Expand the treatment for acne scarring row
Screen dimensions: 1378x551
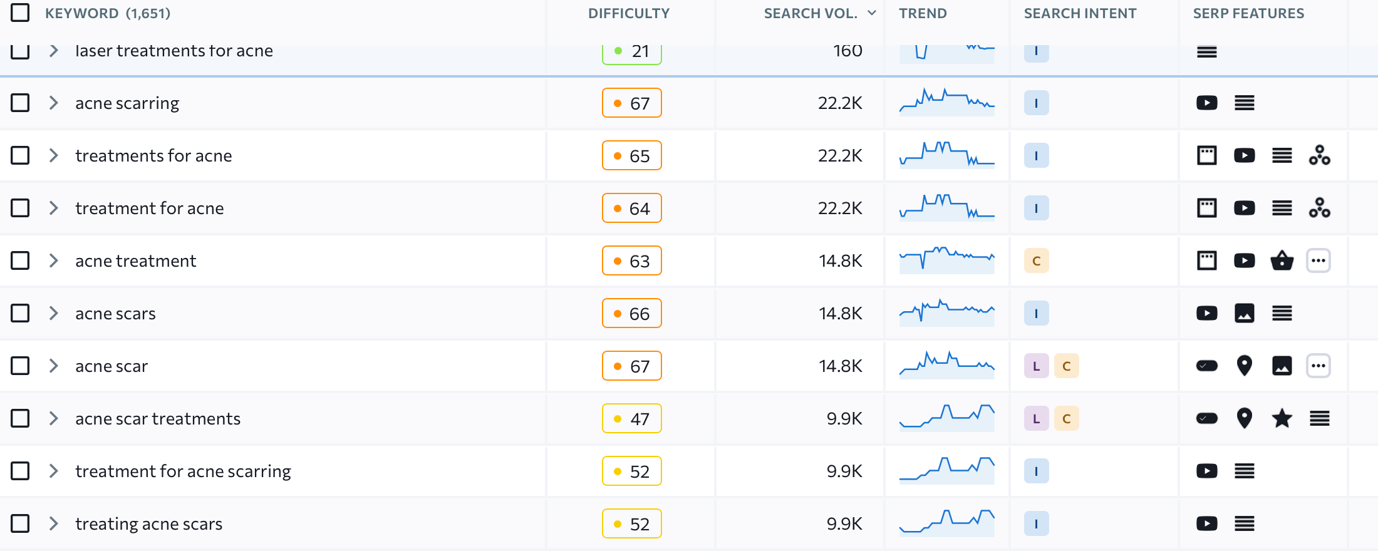pos(54,471)
